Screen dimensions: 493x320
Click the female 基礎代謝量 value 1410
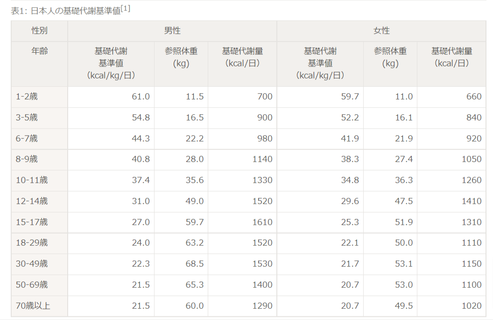click(x=471, y=201)
